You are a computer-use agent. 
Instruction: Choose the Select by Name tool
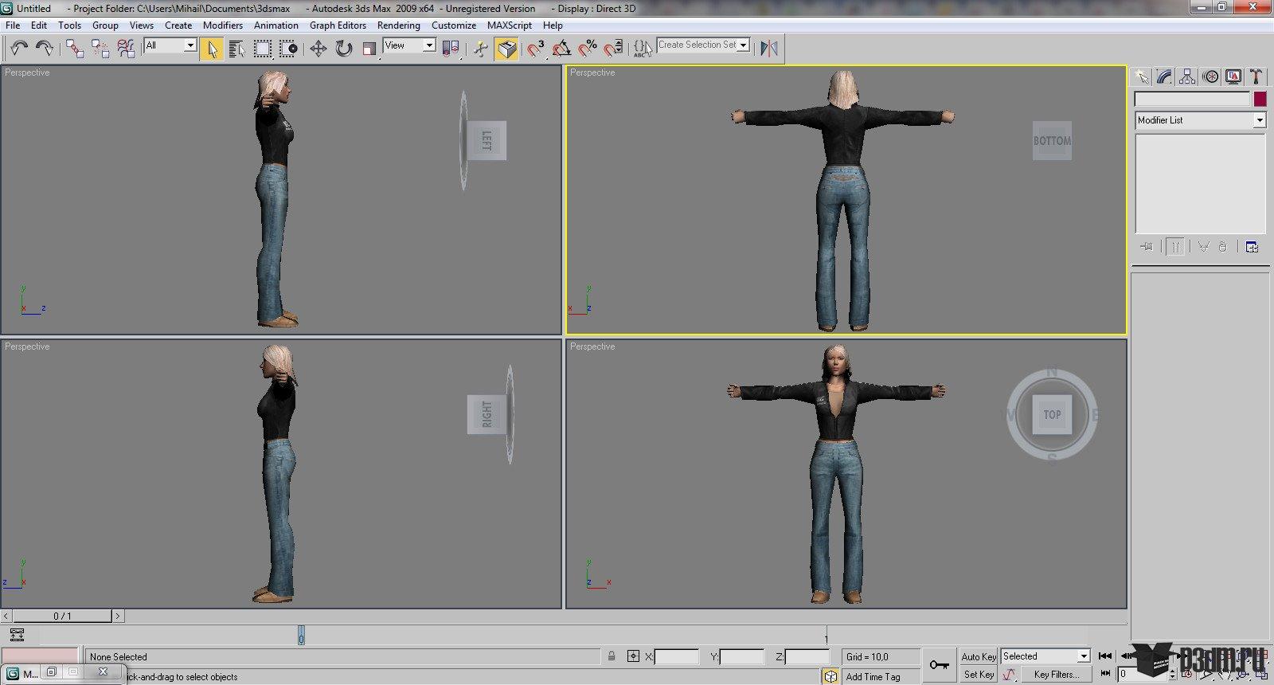[x=236, y=49]
